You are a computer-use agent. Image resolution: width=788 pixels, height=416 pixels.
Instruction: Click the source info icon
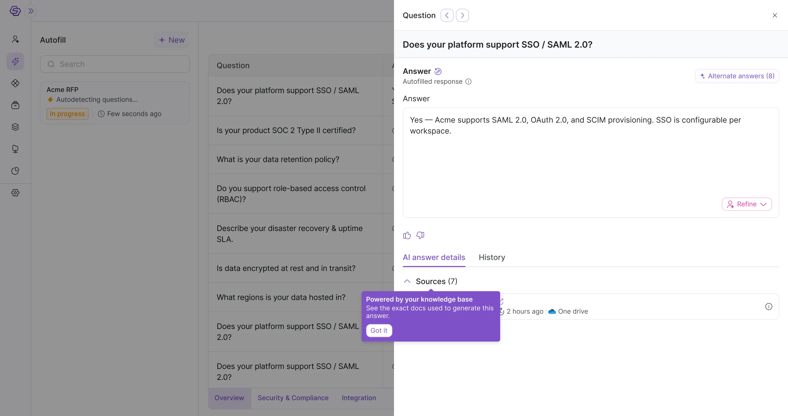click(x=768, y=307)
